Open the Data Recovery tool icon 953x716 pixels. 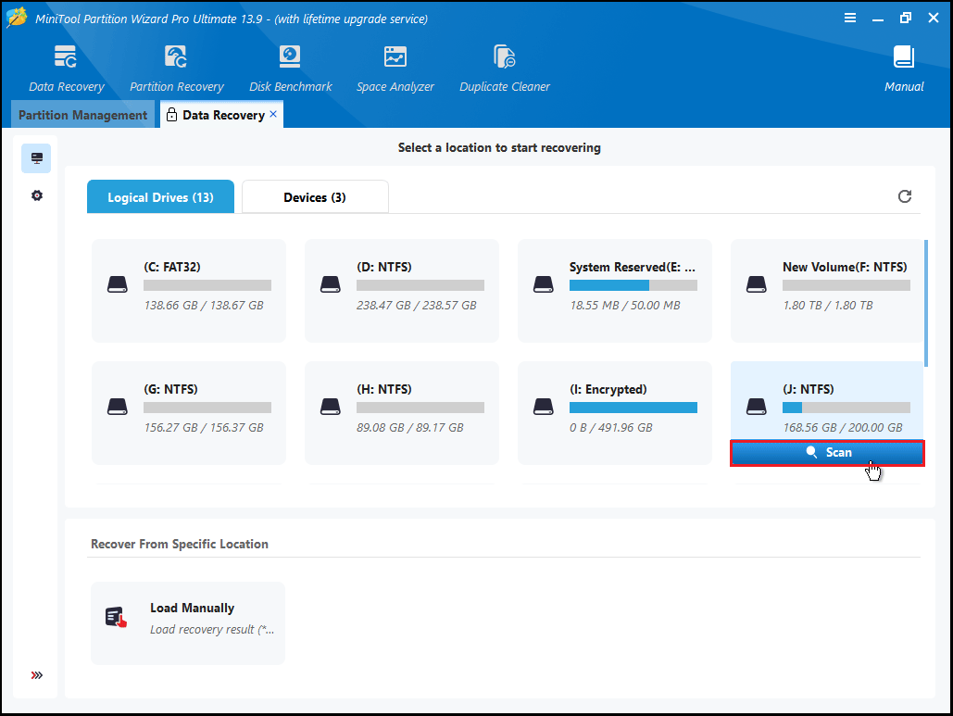point(66,57)
